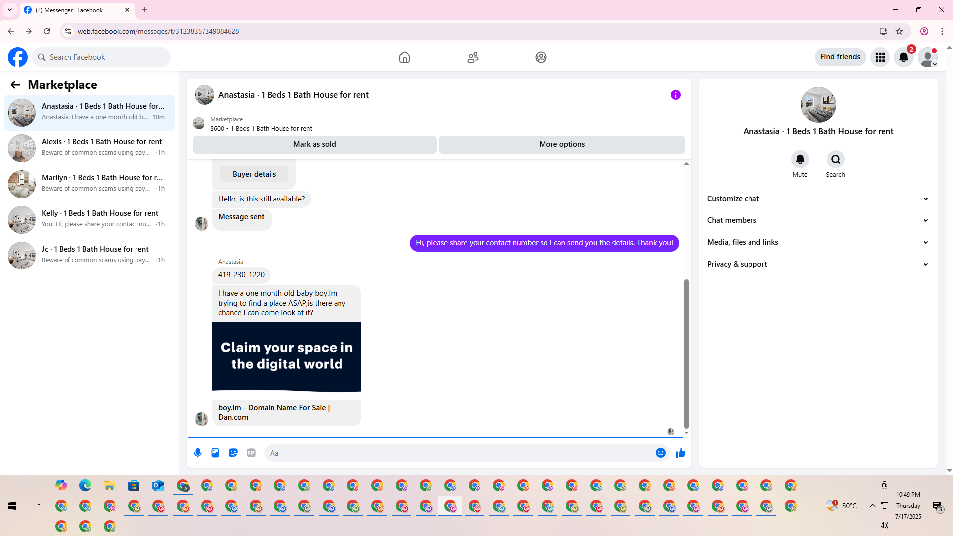
Task: Open the weather widget showing 30°C
Action: coord(842,506)
